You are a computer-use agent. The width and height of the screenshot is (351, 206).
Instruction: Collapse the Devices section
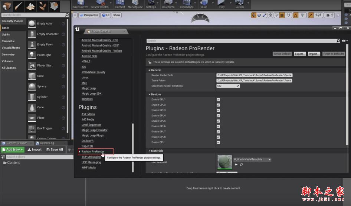click(149, 94)
